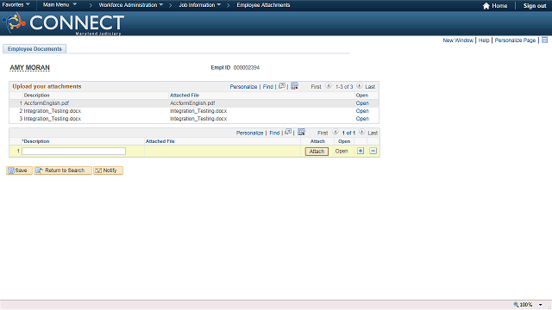
Task: Click the Personalize Page link
Action: click(x=515, y=40)
